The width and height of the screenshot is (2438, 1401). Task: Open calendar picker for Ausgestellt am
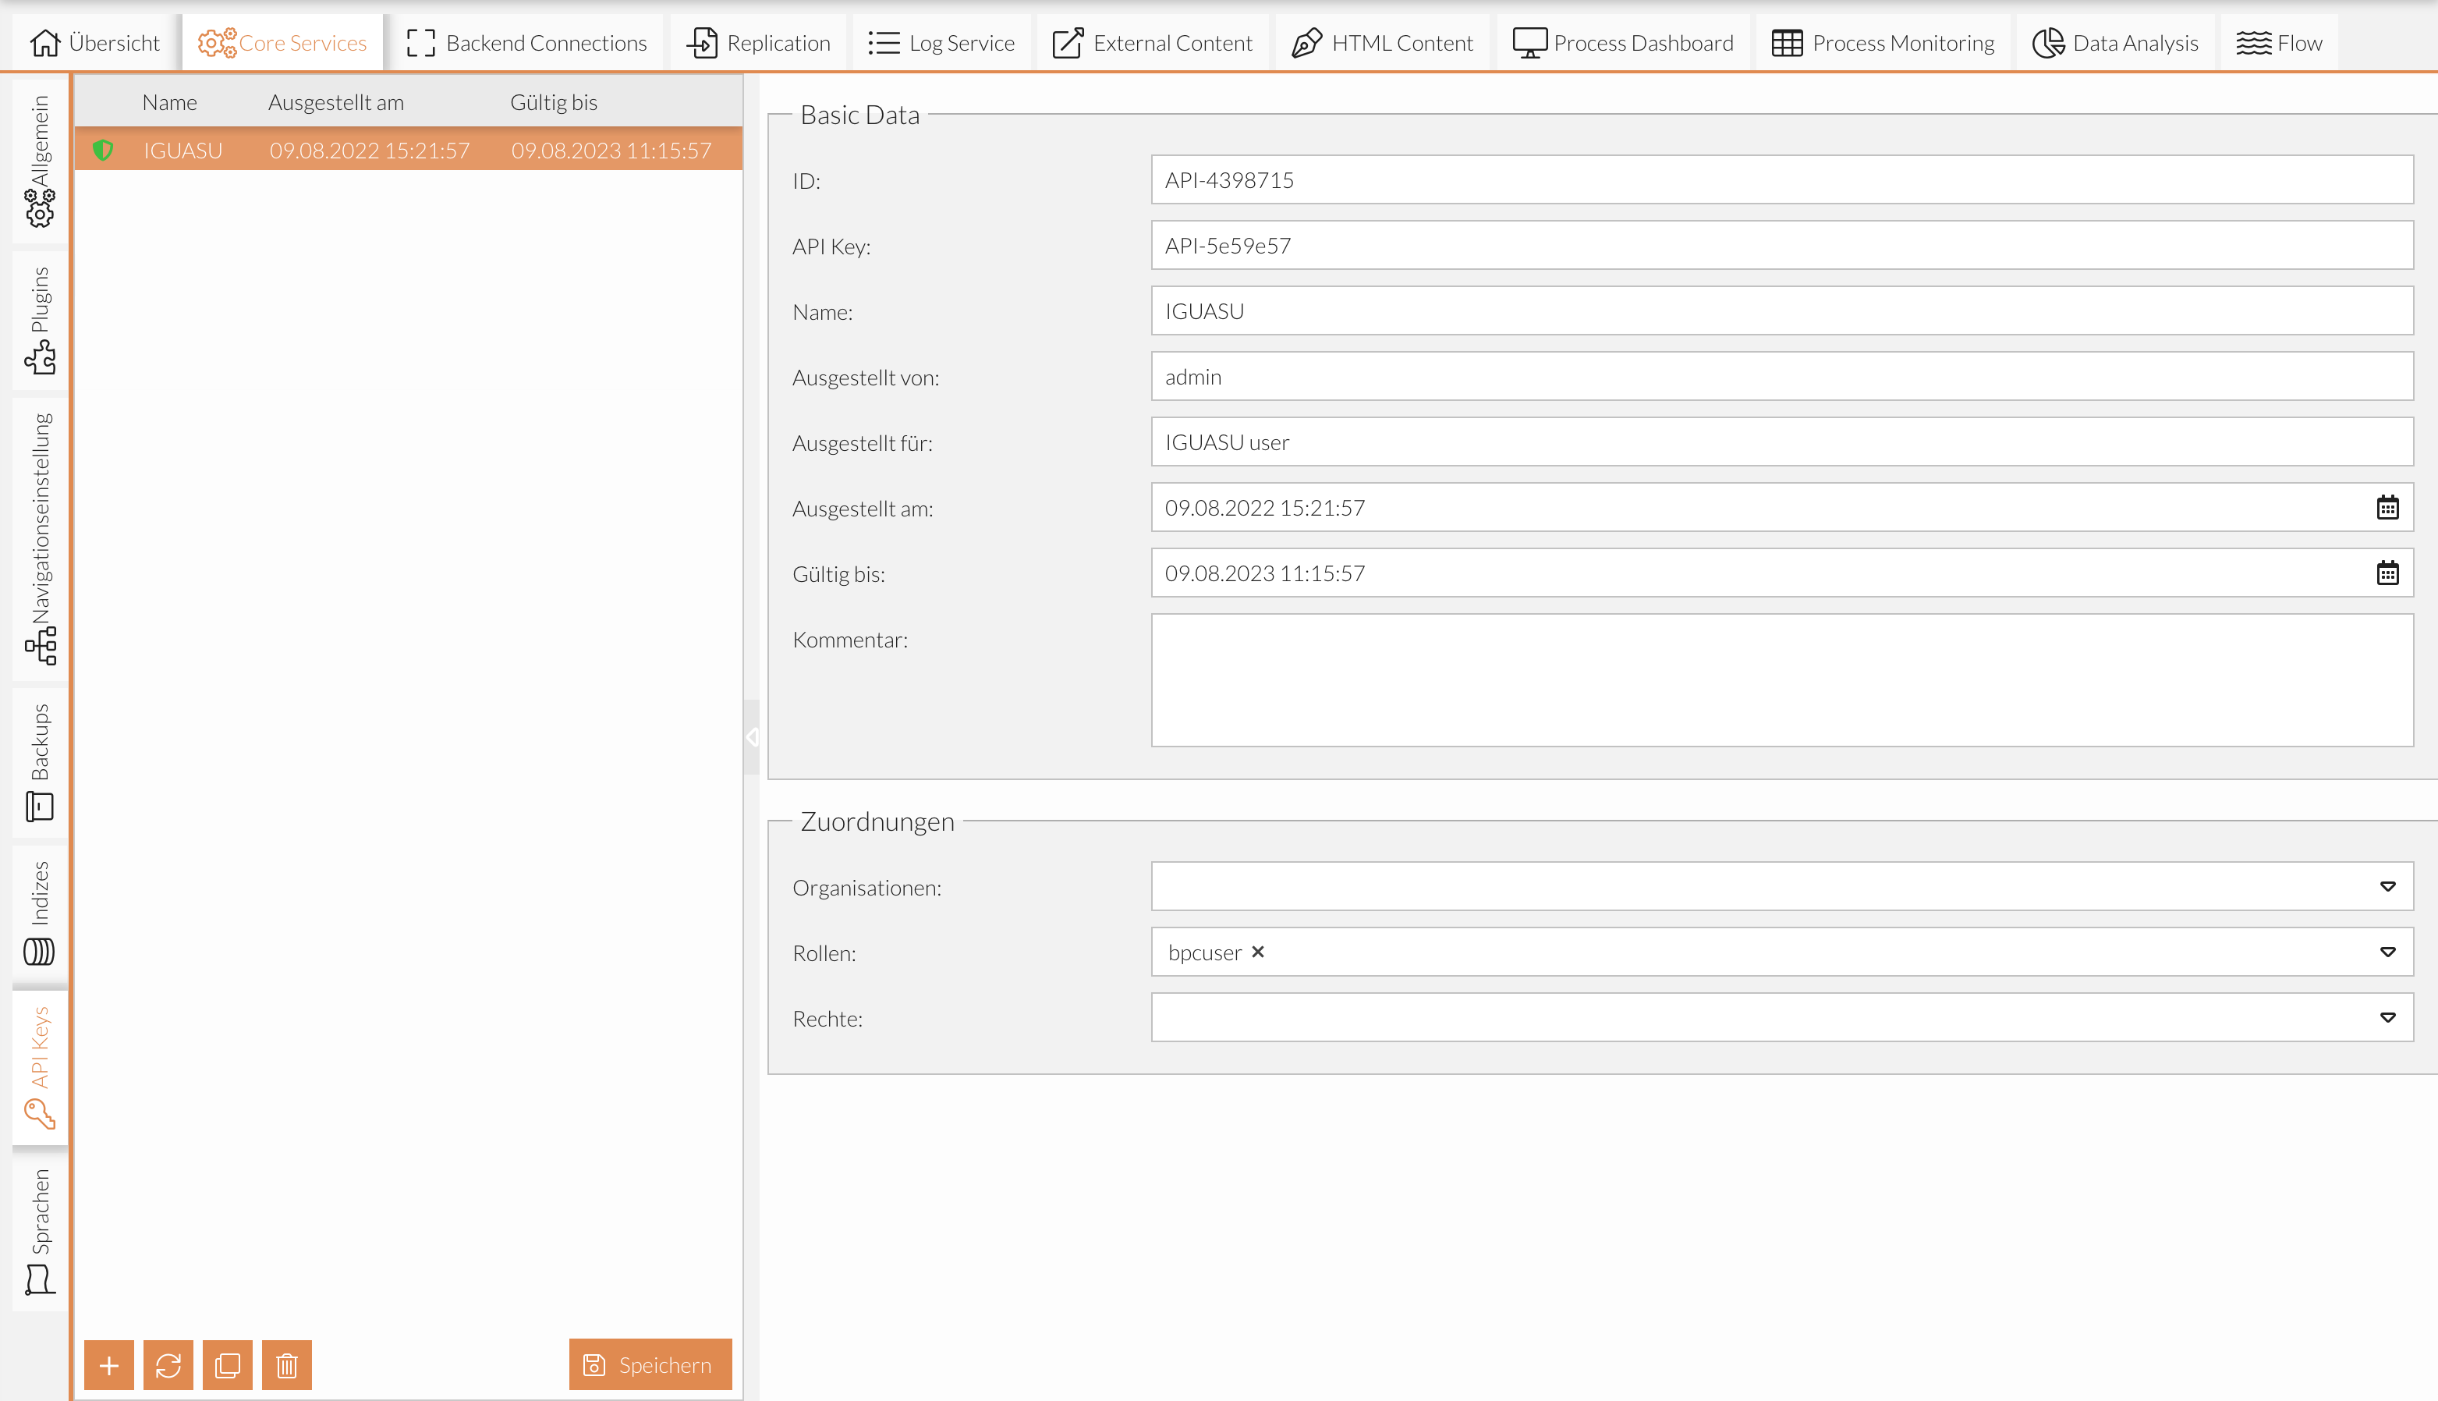2387,508
